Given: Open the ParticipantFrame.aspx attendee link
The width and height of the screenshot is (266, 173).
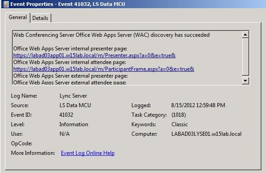Looking at the screenshot, I should tap(104, 69).
